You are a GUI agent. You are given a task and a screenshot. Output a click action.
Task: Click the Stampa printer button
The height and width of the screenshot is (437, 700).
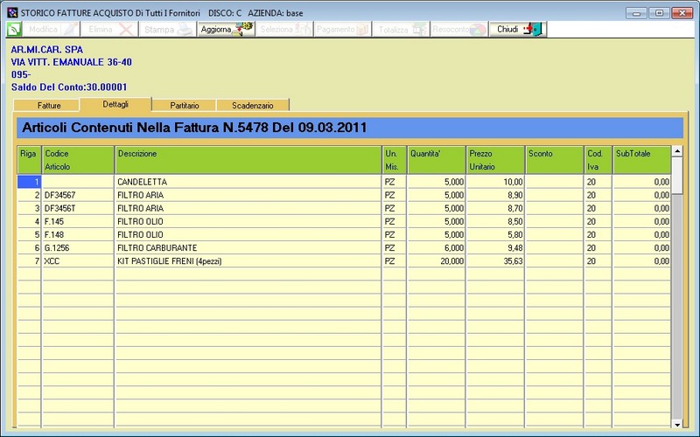pyautogui.click(x=167, y=30)
